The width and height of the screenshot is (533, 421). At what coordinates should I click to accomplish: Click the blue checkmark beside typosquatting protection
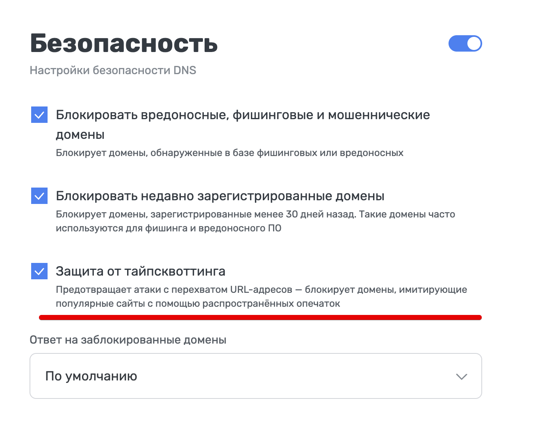pos(39,271)
